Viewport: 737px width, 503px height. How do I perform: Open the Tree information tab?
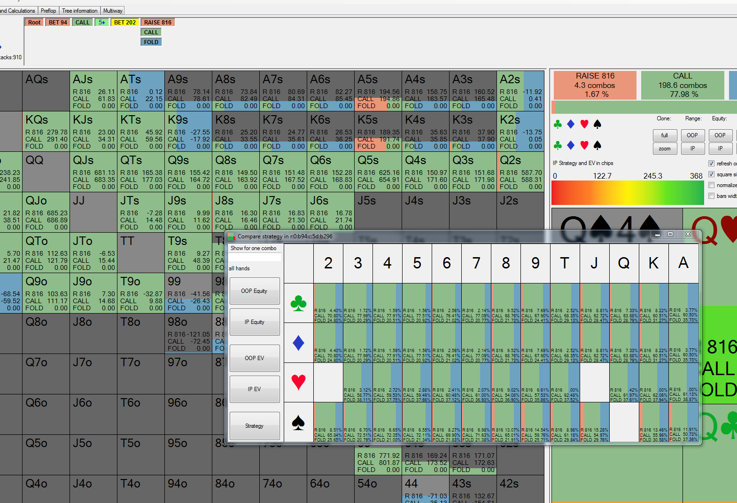coord(80,11)
